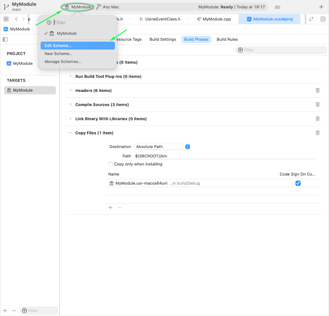Select MyModule under TARGETS
The height and width of the screenshot is (316, 329).
tap(30, 90)
